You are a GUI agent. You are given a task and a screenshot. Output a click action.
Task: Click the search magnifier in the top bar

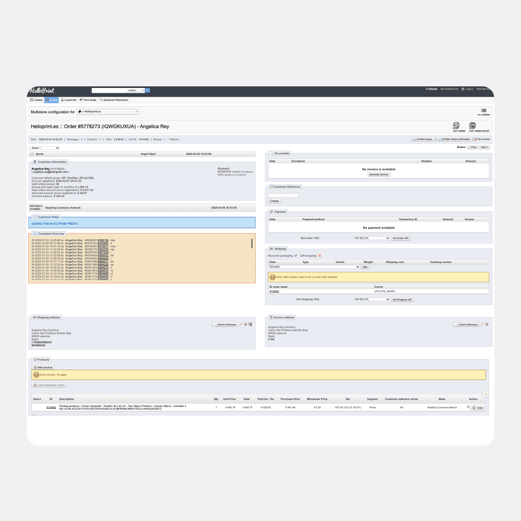[x=147, y=90]
